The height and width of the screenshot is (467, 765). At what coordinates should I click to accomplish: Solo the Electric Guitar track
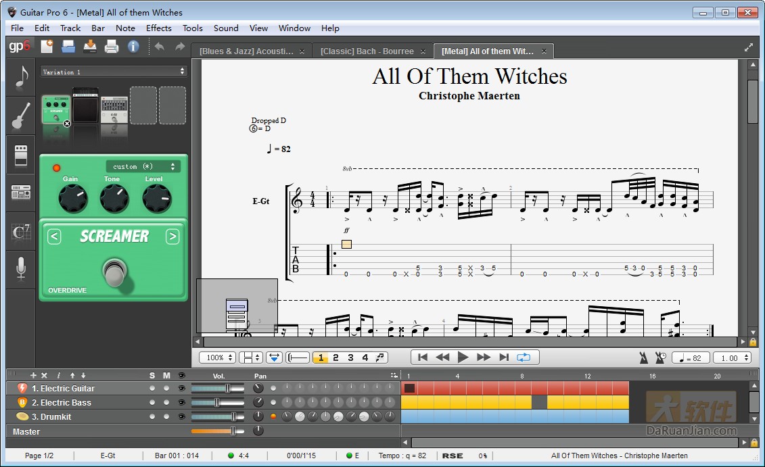[152, 389]
